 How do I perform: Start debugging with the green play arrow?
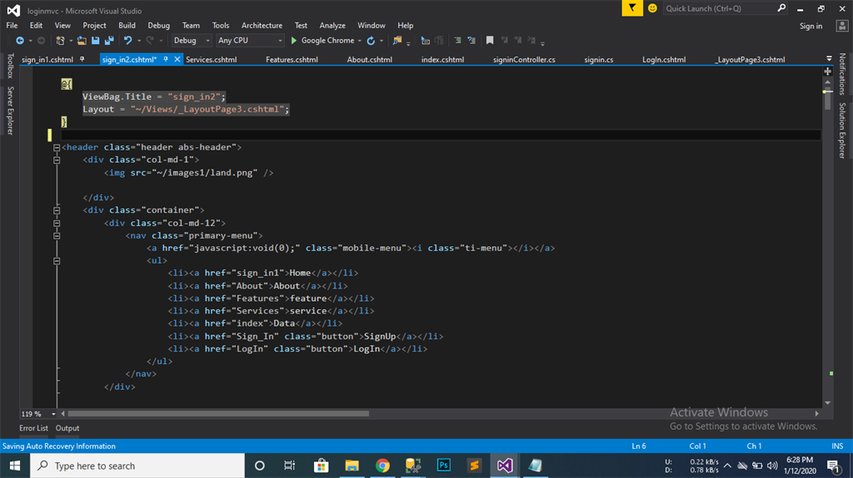[x=294, y=41]
